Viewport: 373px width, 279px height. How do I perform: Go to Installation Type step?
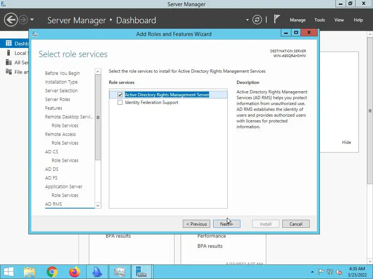61,82
